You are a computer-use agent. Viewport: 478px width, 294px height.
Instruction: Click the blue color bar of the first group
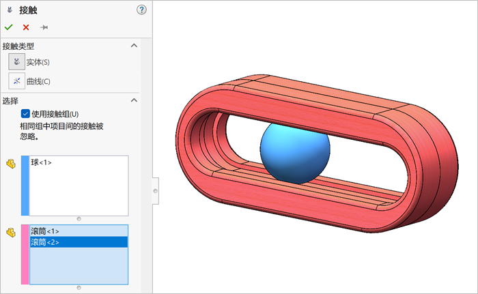[x=25, y=186]
